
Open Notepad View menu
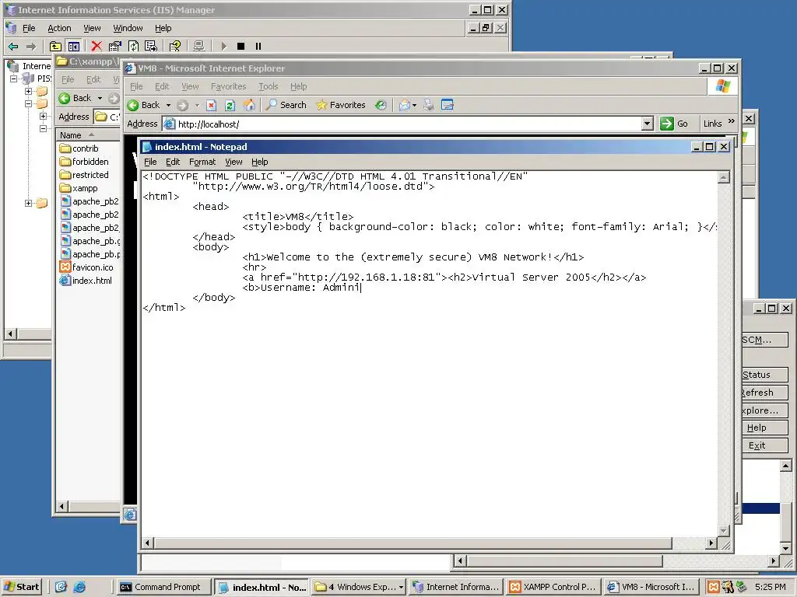click(x=233, y=162)
